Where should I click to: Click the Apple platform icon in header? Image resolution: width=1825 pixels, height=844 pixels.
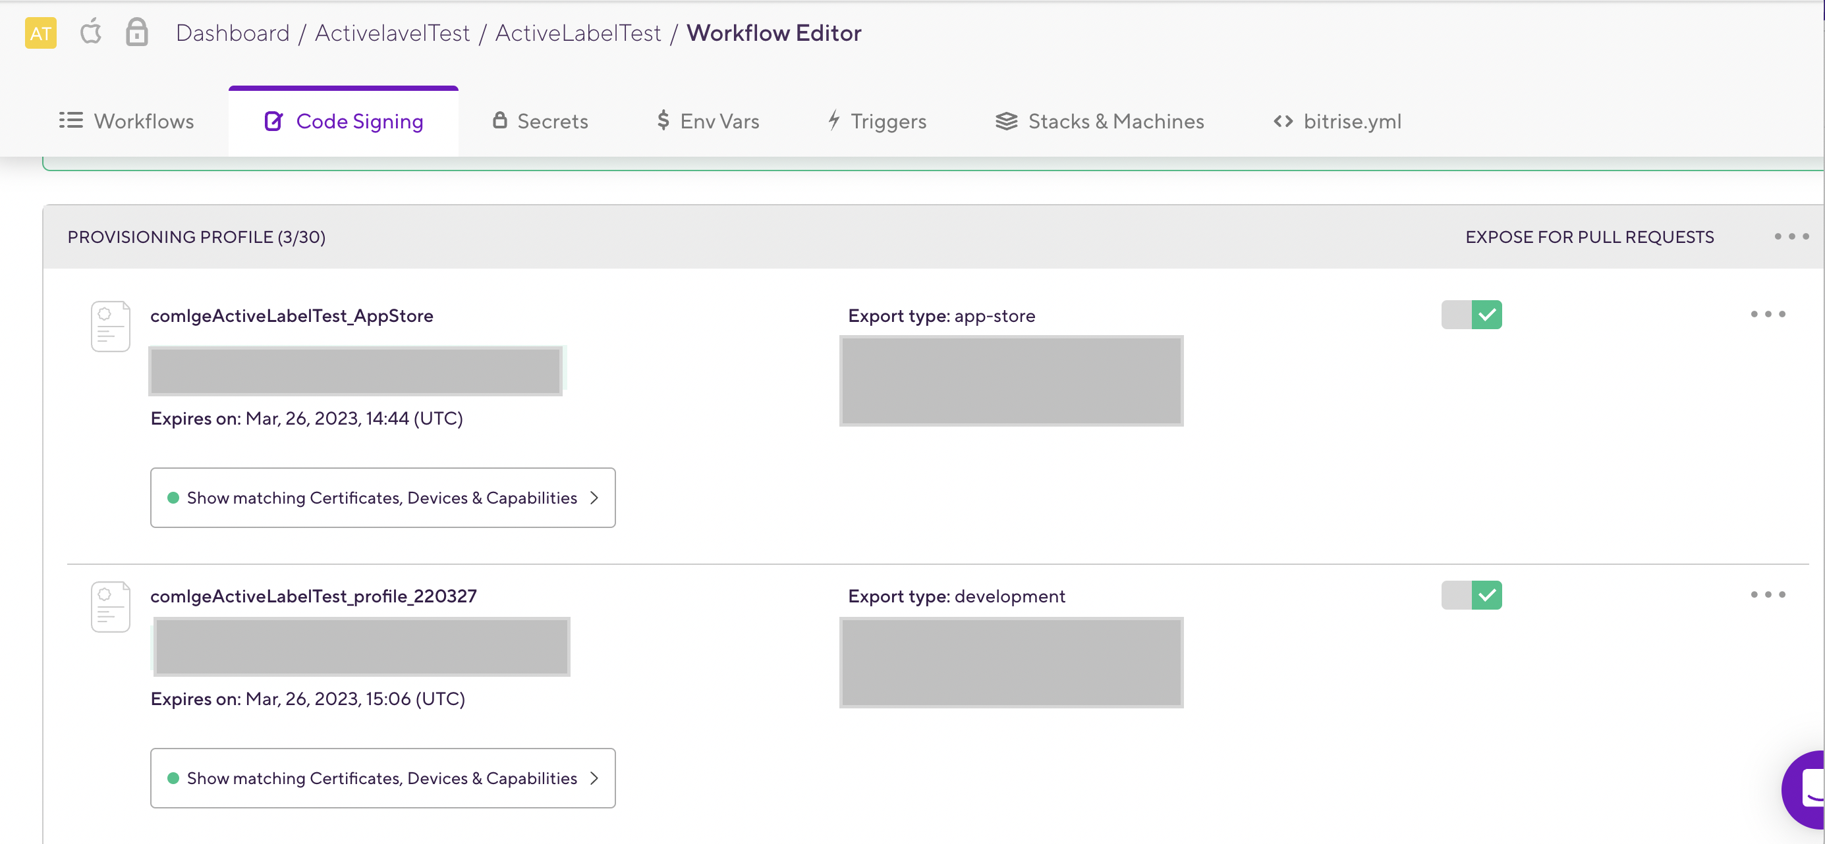point(91,32)
